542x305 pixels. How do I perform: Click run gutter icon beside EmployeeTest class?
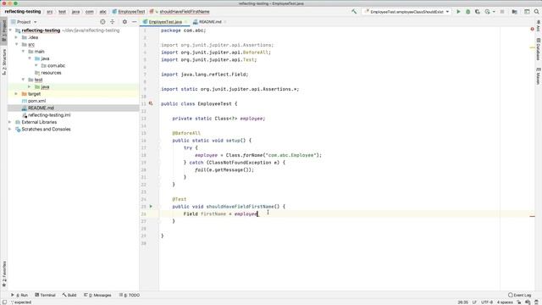(x=151, y=103)
